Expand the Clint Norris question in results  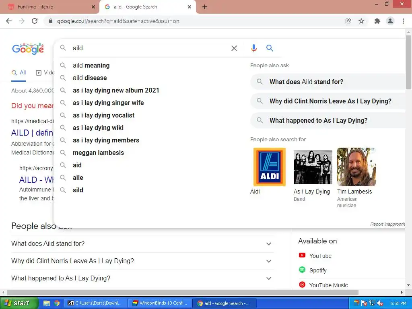[142, 261]
